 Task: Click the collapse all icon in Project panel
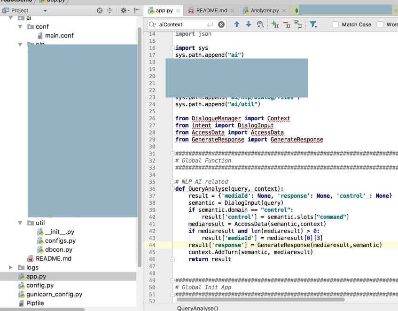click(x=110, y=10)
